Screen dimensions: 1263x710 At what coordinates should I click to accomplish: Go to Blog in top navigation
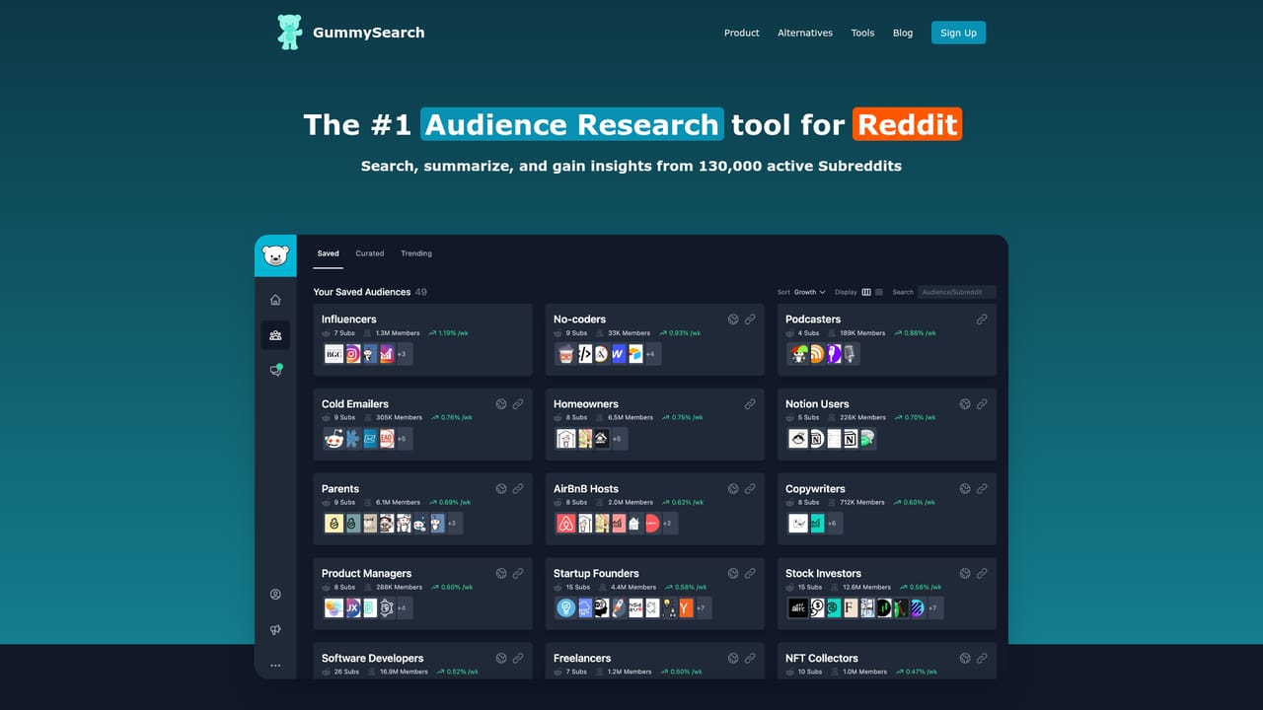click(903, 33)
